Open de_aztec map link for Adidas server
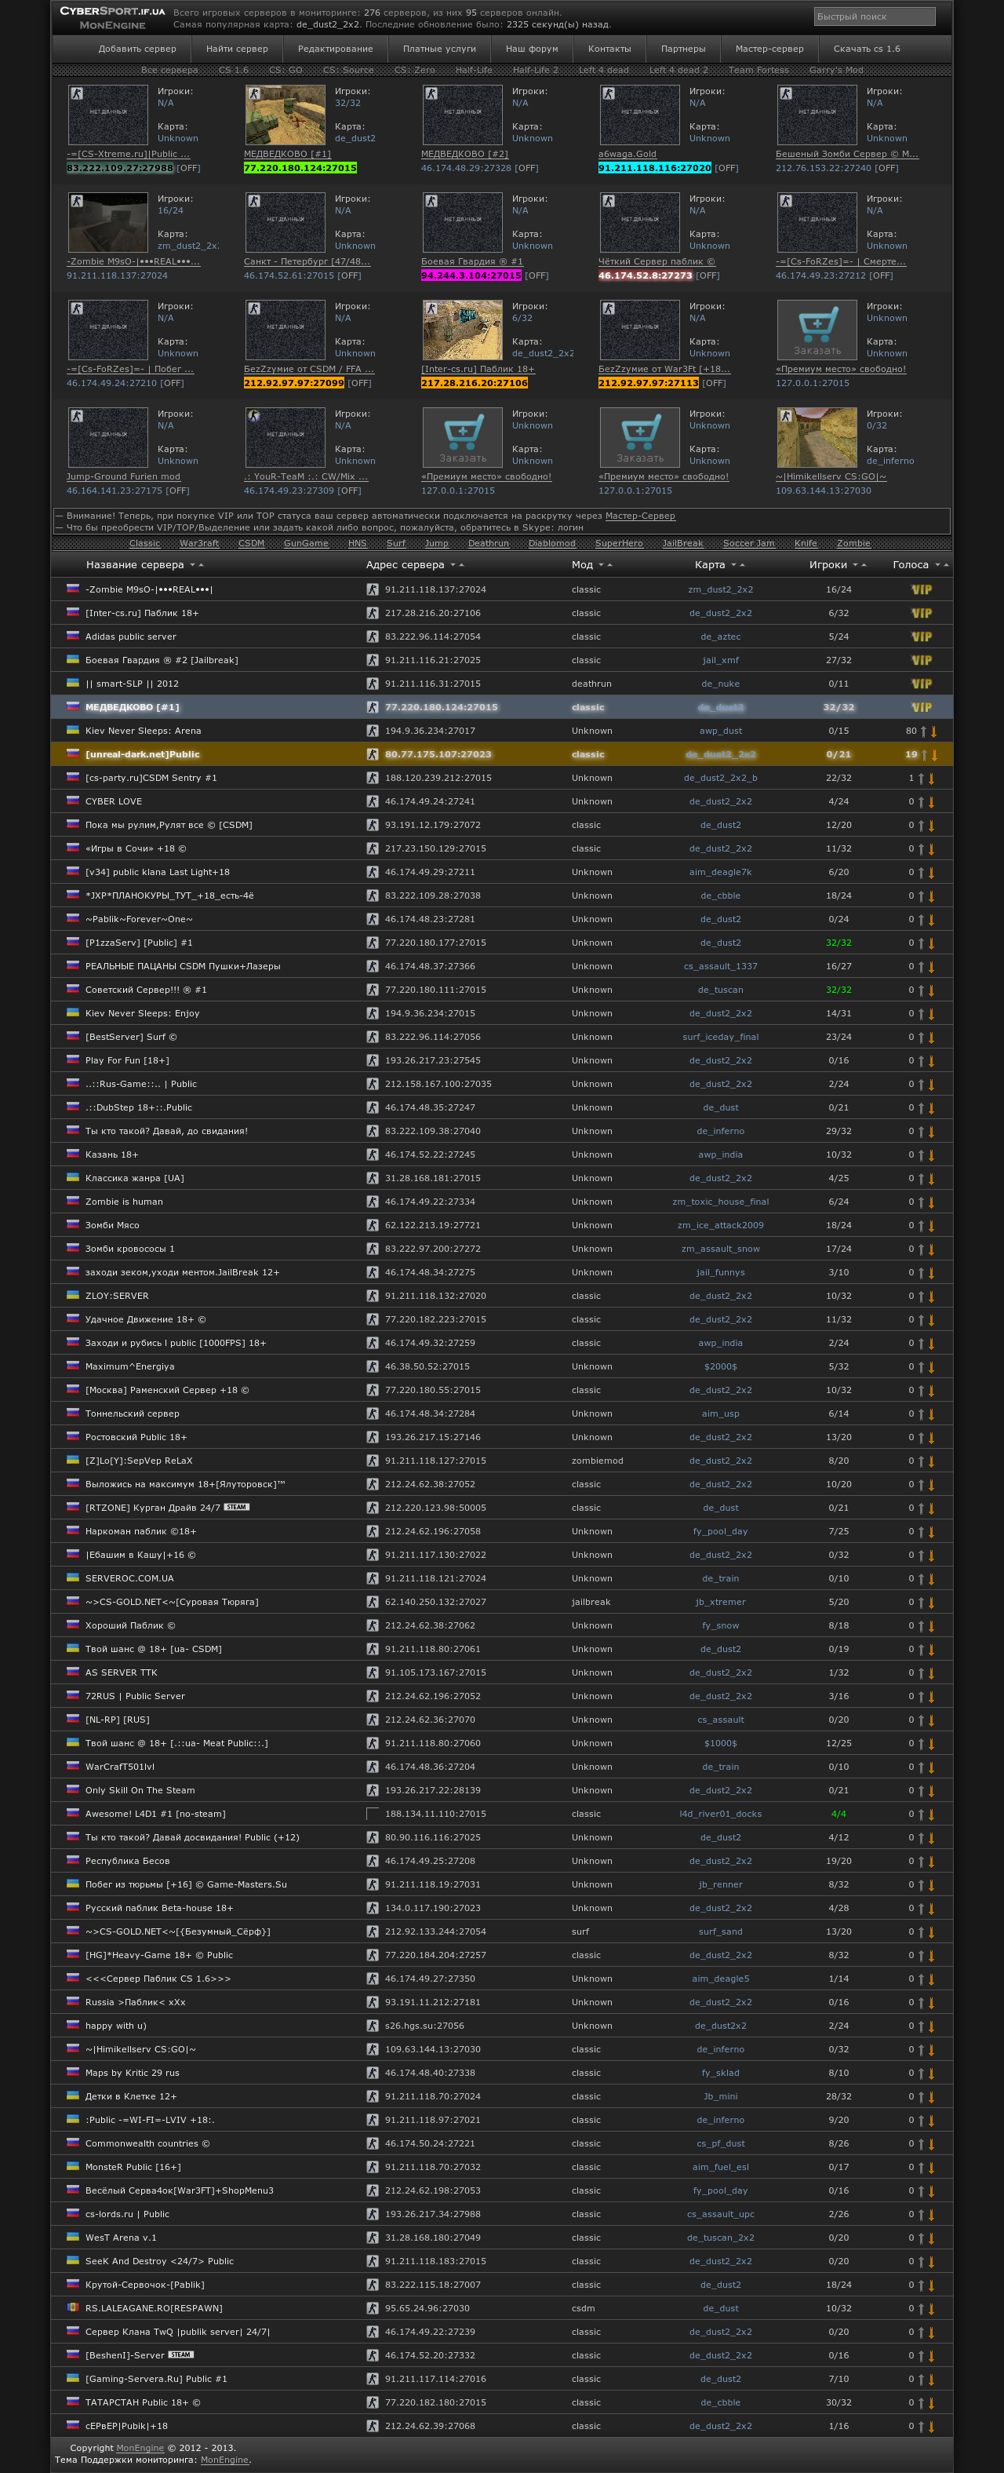Viewport: 1004px width, 2473px height. click(720, 636)
